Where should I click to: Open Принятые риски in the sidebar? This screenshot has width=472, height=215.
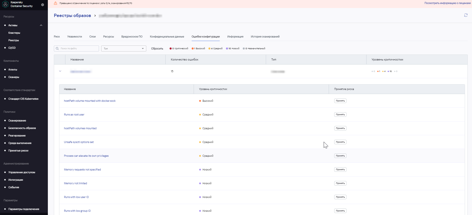18,150
